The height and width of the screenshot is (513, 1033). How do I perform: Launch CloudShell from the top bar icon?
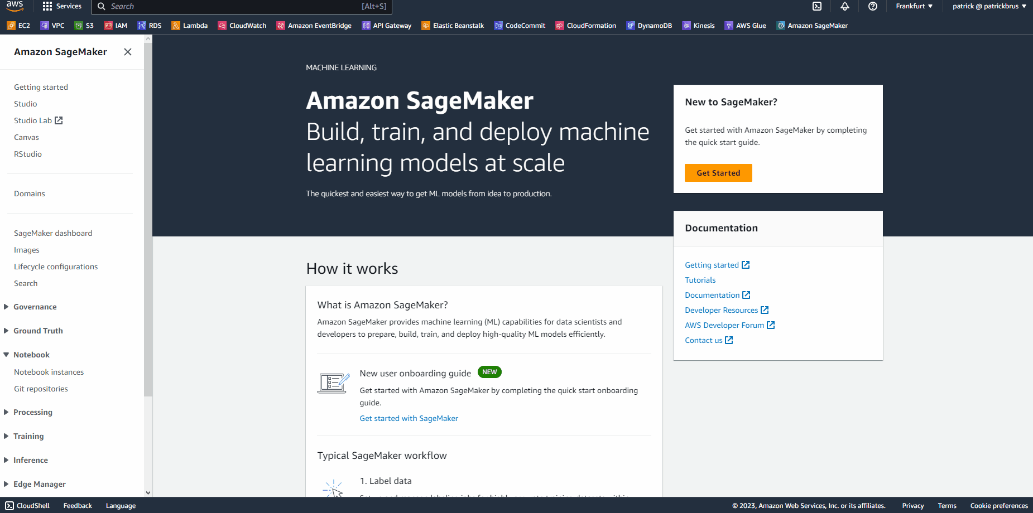(x=817, y=6)
